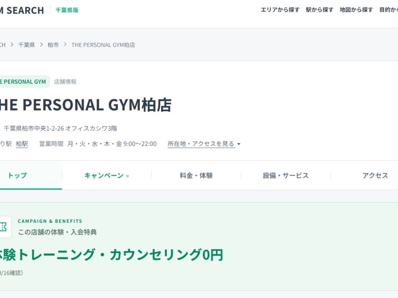Switch to the 料金・体験 tab
Viewport: 398px width, 298px height.
pos(196,175)
